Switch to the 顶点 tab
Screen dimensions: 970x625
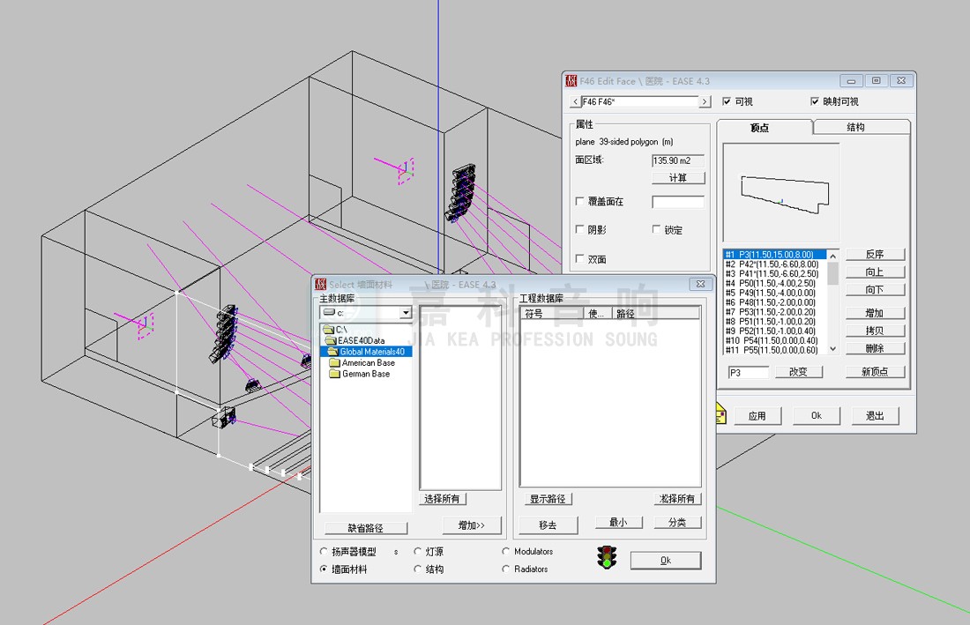click(760, 128)
